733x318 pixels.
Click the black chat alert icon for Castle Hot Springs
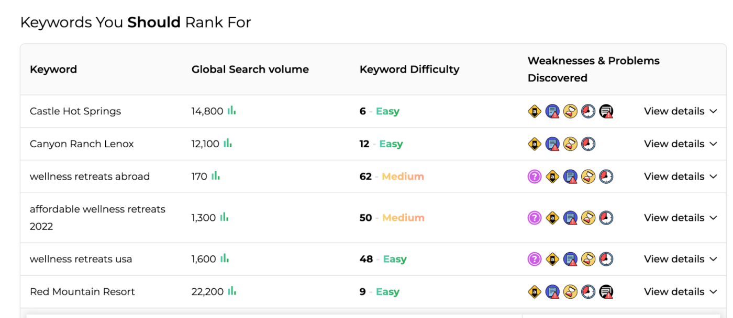click(606, 111)
